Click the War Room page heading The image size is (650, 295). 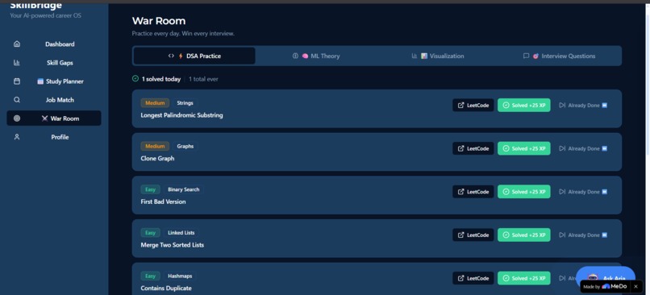click(159, 21)
